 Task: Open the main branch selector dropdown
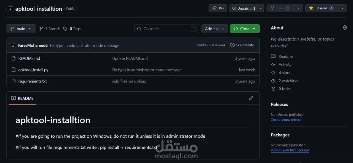pos(21,29)
